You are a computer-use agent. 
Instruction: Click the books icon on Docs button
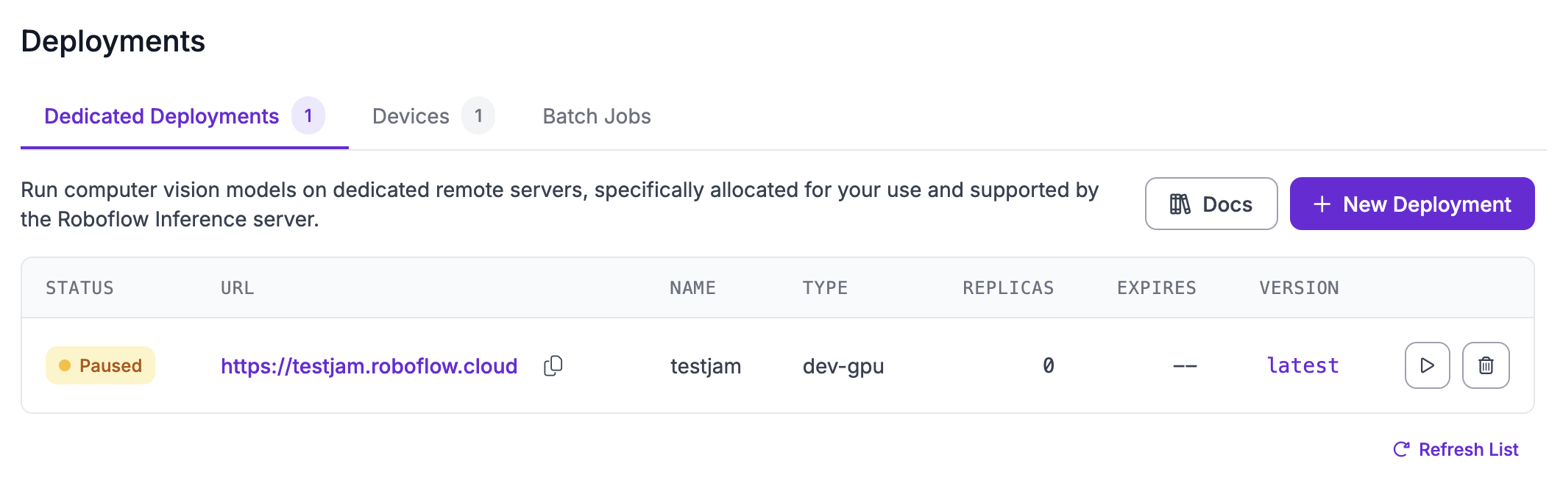(x=1180, y=204)
